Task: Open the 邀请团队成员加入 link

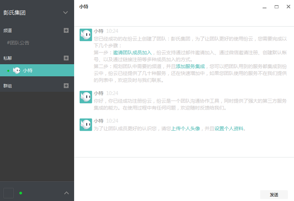Action: (132, 53)
